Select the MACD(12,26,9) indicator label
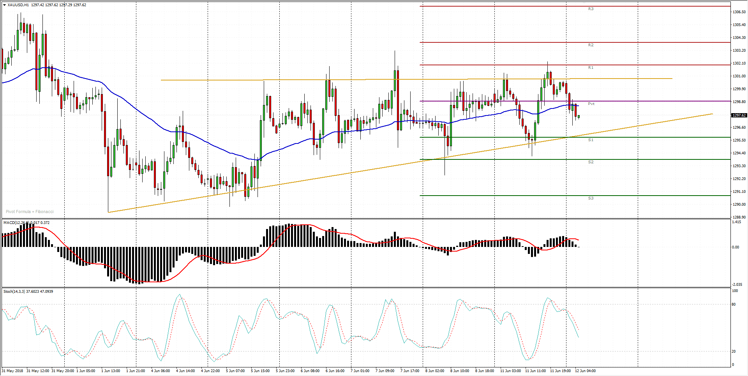Viewport: 748px width, 376px height. 16,223
